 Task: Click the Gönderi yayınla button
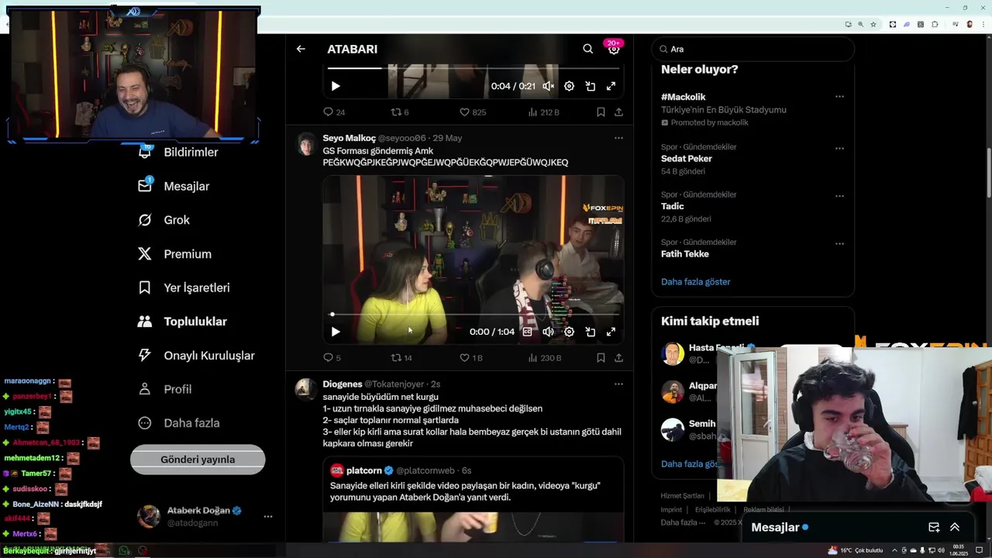coord(198,460)
